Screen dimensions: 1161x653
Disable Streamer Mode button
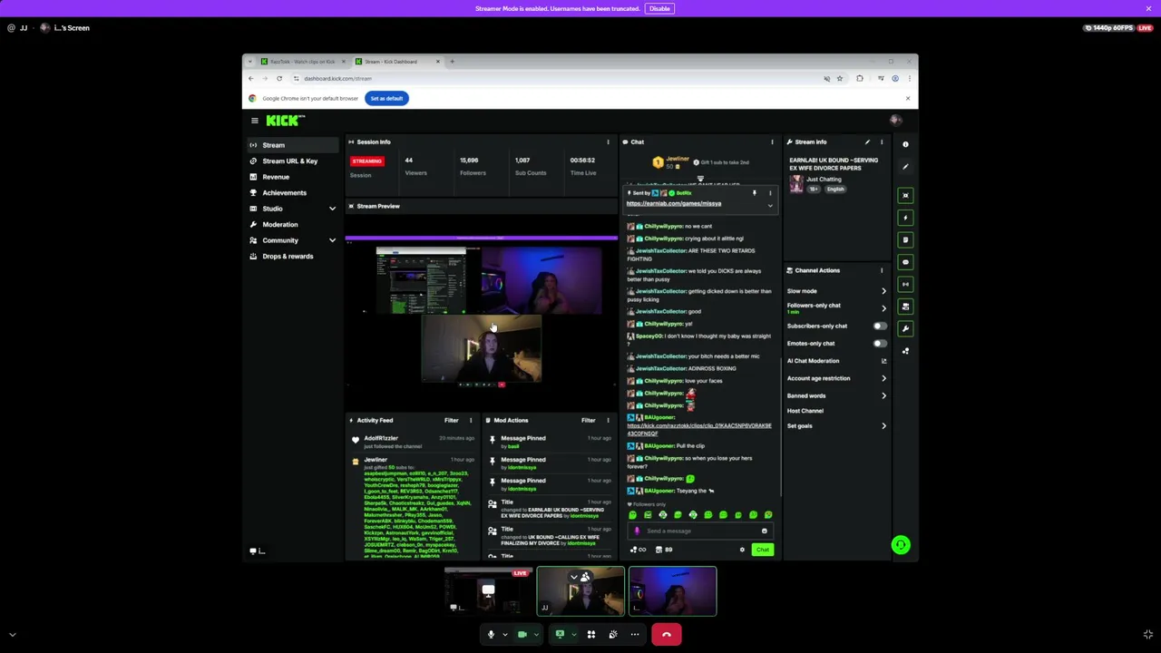tap(659, 8)
